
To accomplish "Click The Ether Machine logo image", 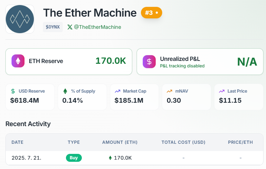I will click(20, 19).
